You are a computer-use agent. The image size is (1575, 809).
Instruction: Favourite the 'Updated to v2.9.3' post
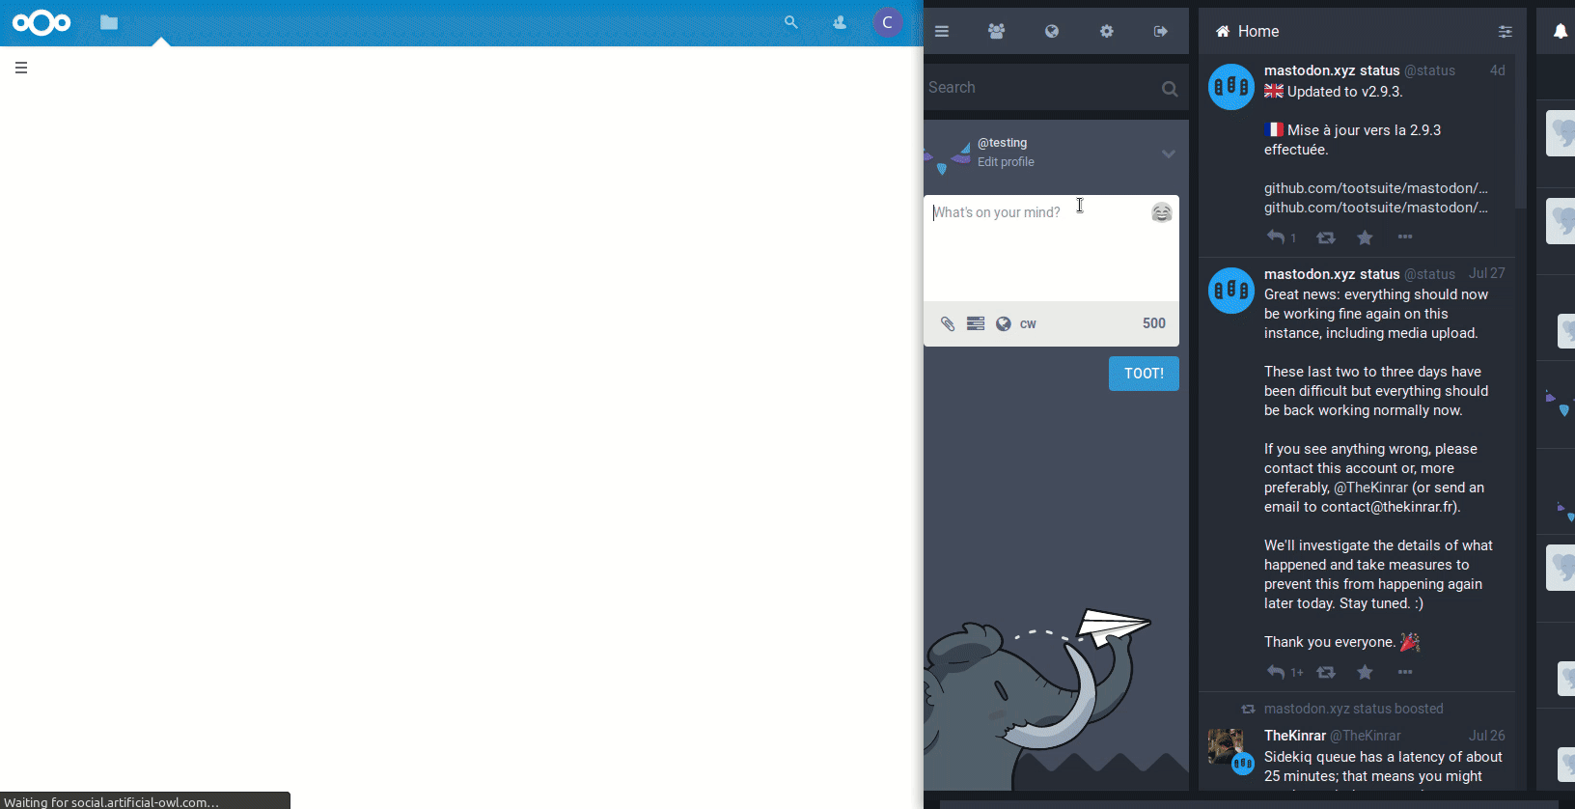[1365, 237]
